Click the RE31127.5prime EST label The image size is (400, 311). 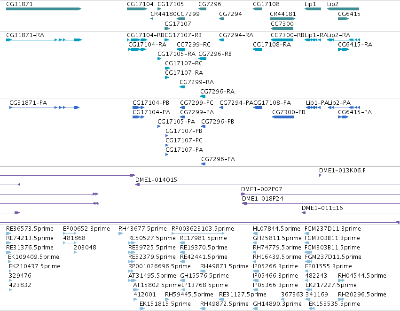[x=243, y=295]
